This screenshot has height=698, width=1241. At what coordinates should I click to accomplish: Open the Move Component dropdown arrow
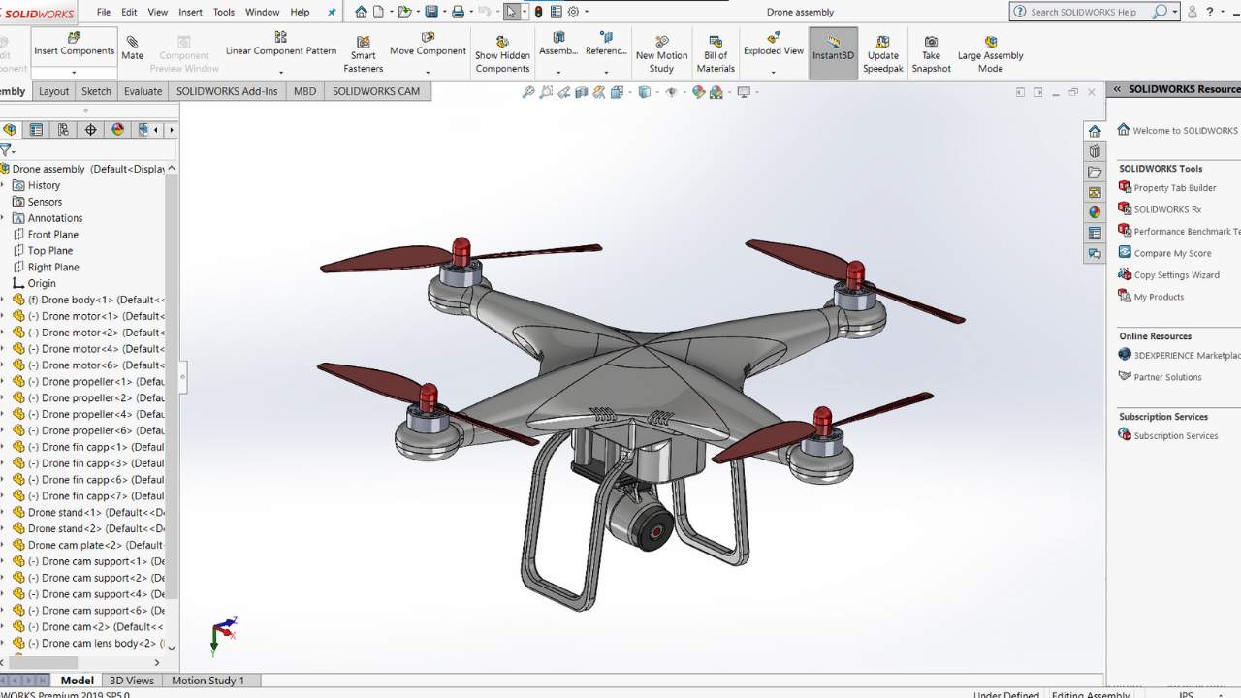(428, 72)
